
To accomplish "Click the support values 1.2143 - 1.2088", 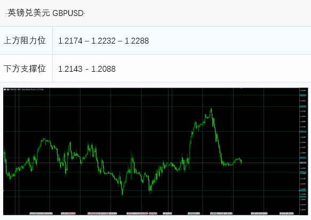I will pos(87,69).
